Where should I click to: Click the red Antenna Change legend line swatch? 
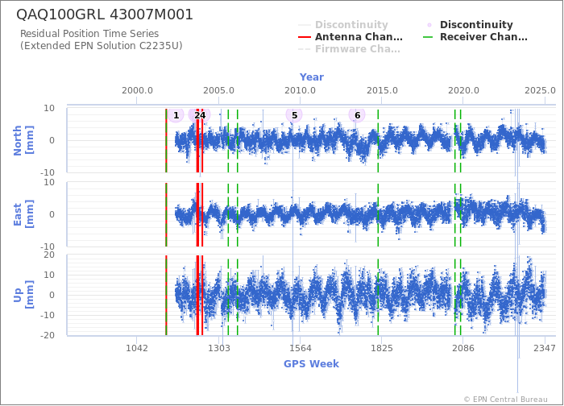pos(305,37)
